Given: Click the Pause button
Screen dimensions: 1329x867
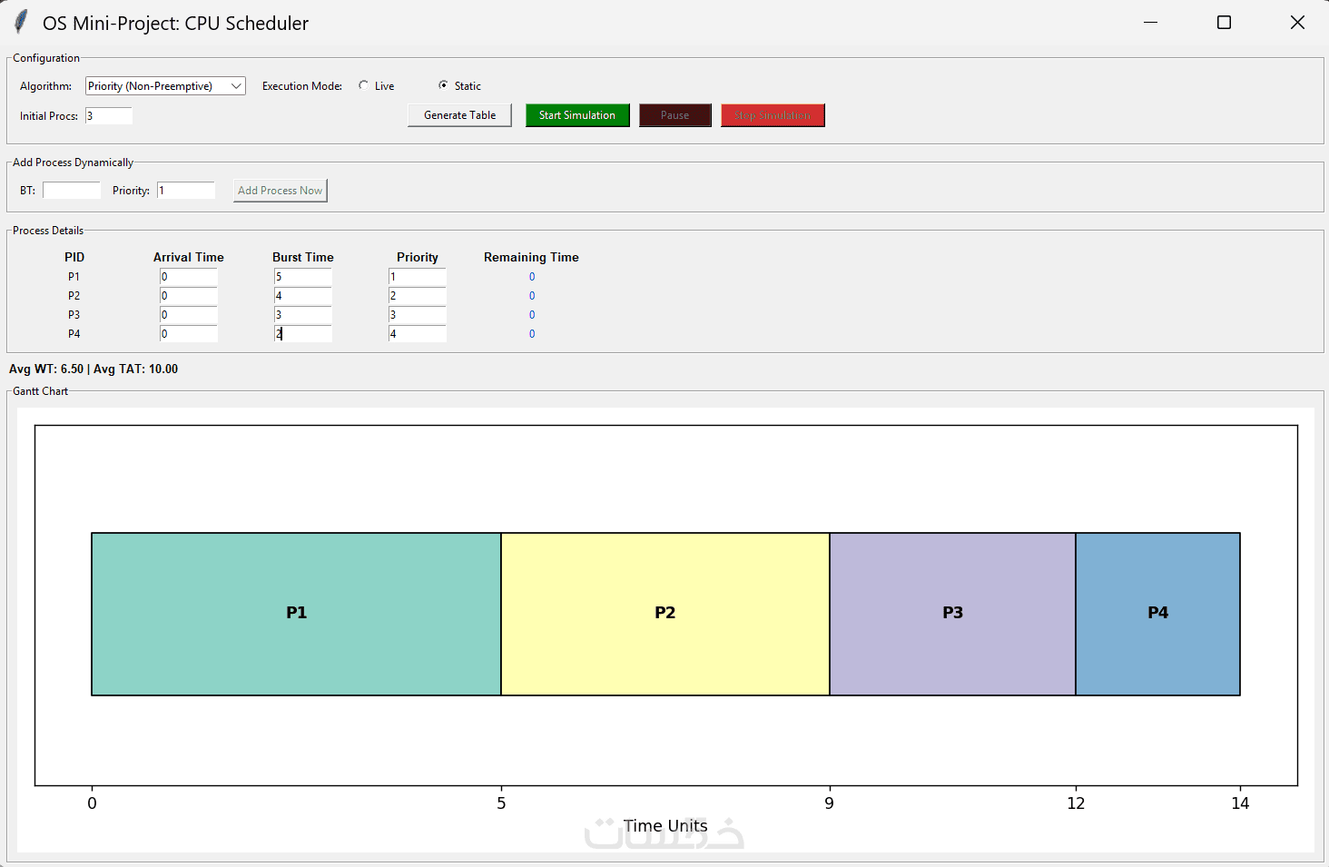Looking at the screenshot, I should pyautogui.click(x=675, y=115).
